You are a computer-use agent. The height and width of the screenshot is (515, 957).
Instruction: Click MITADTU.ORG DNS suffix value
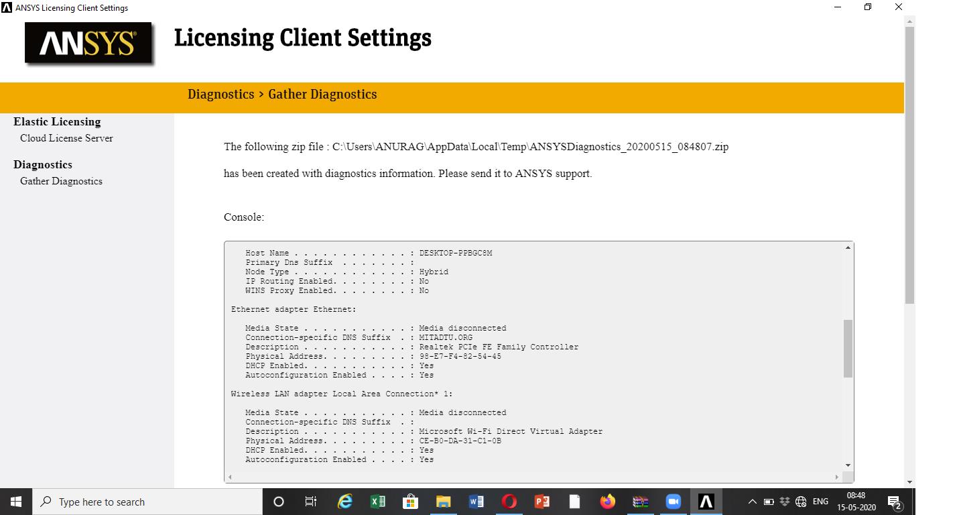(446, 338)
